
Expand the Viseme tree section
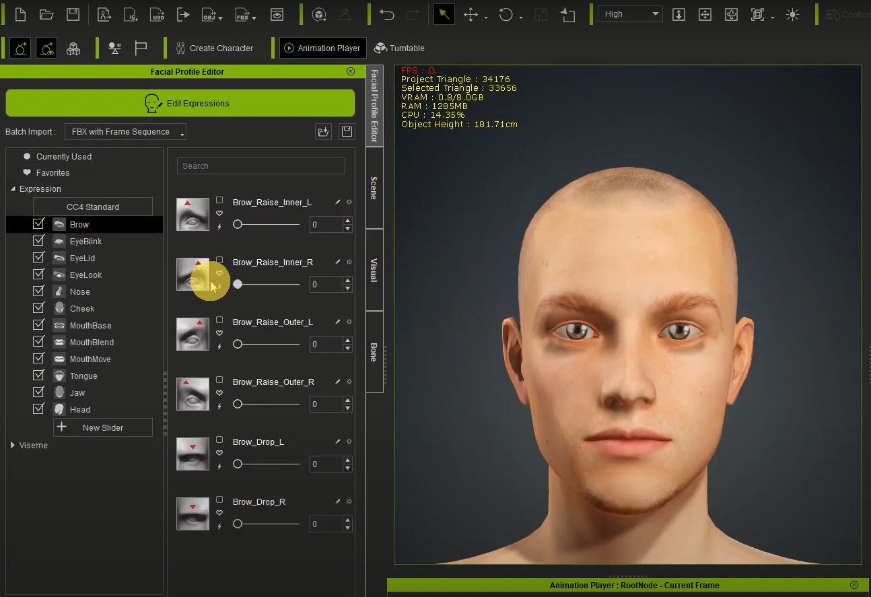coord(13,446)
